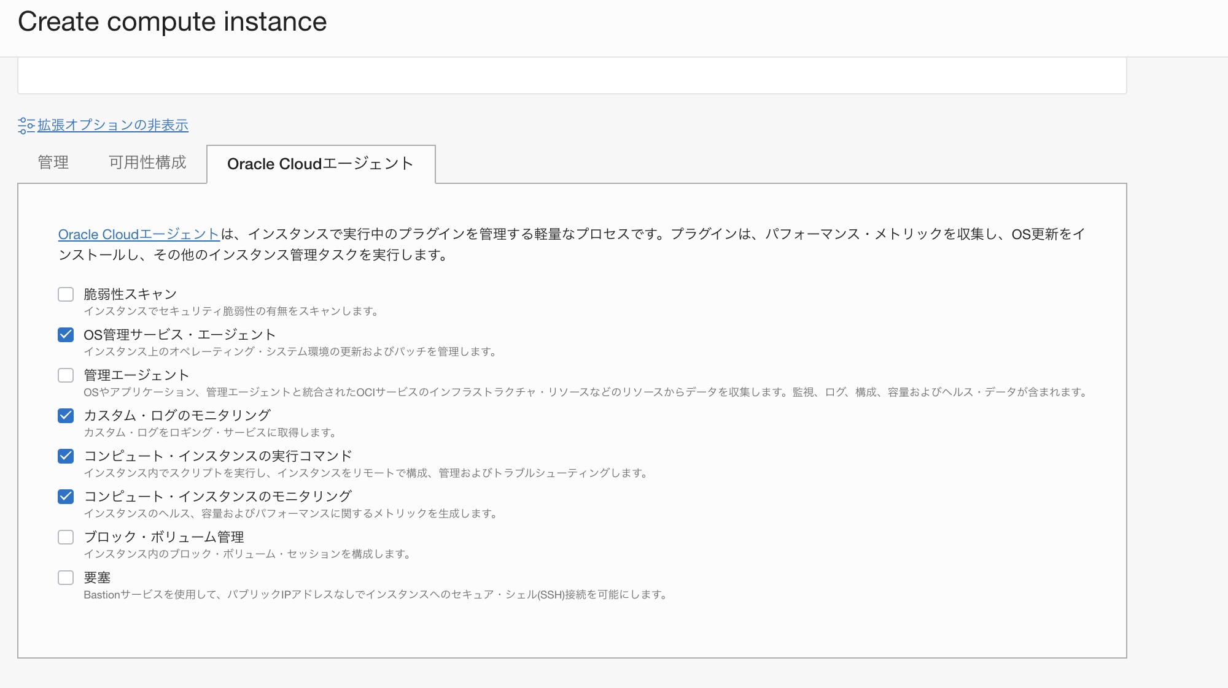
Task: Uncheck コンピュート・インスタンスの実行コマンド checkbox
Action: pyautogui.click(x=66, y=456)
